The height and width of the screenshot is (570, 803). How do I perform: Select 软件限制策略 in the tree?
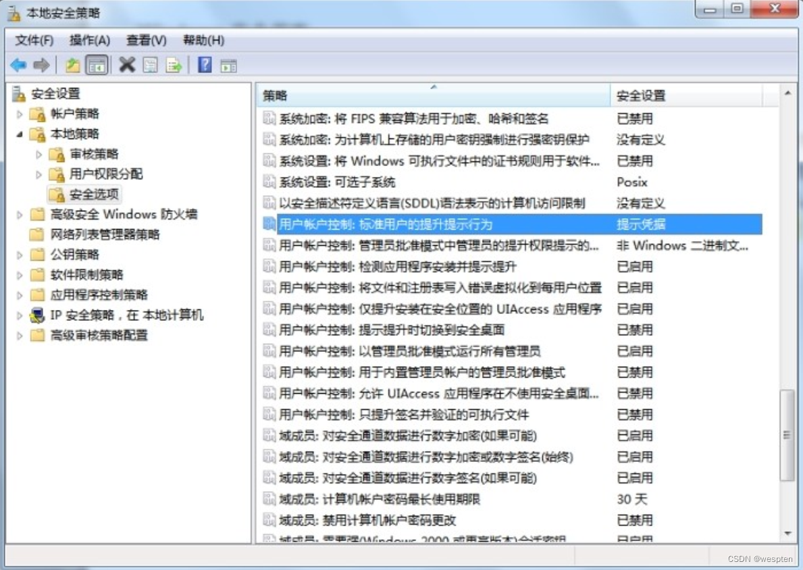[x=86, y=275]
